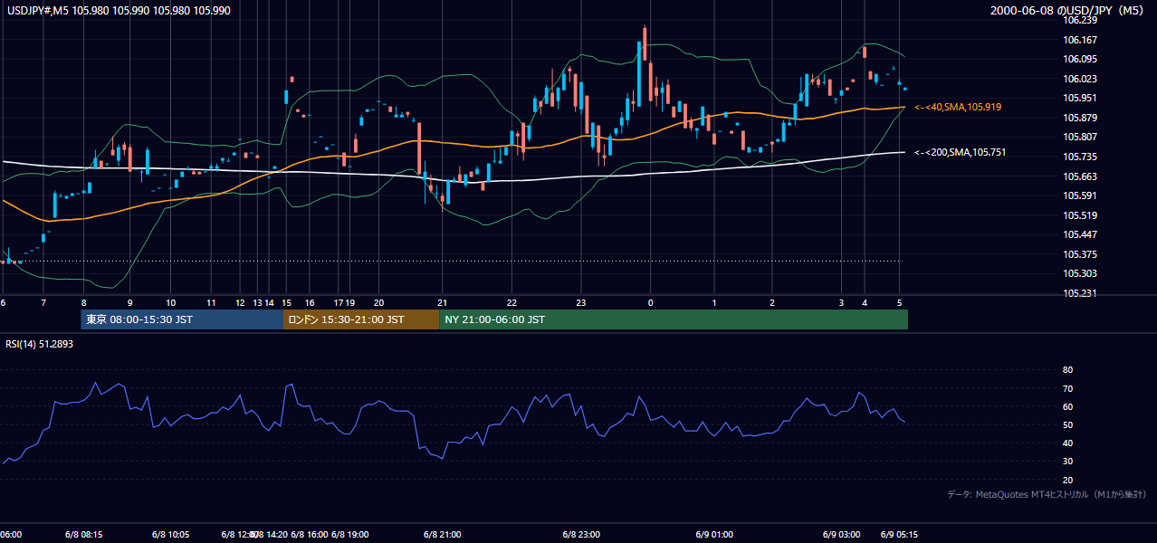The width and height of the screenshot is (1157, 543).
Task: Click the 6/9 03:00 bottom time label
Action: pyautogui.click(x=842, y=534)
